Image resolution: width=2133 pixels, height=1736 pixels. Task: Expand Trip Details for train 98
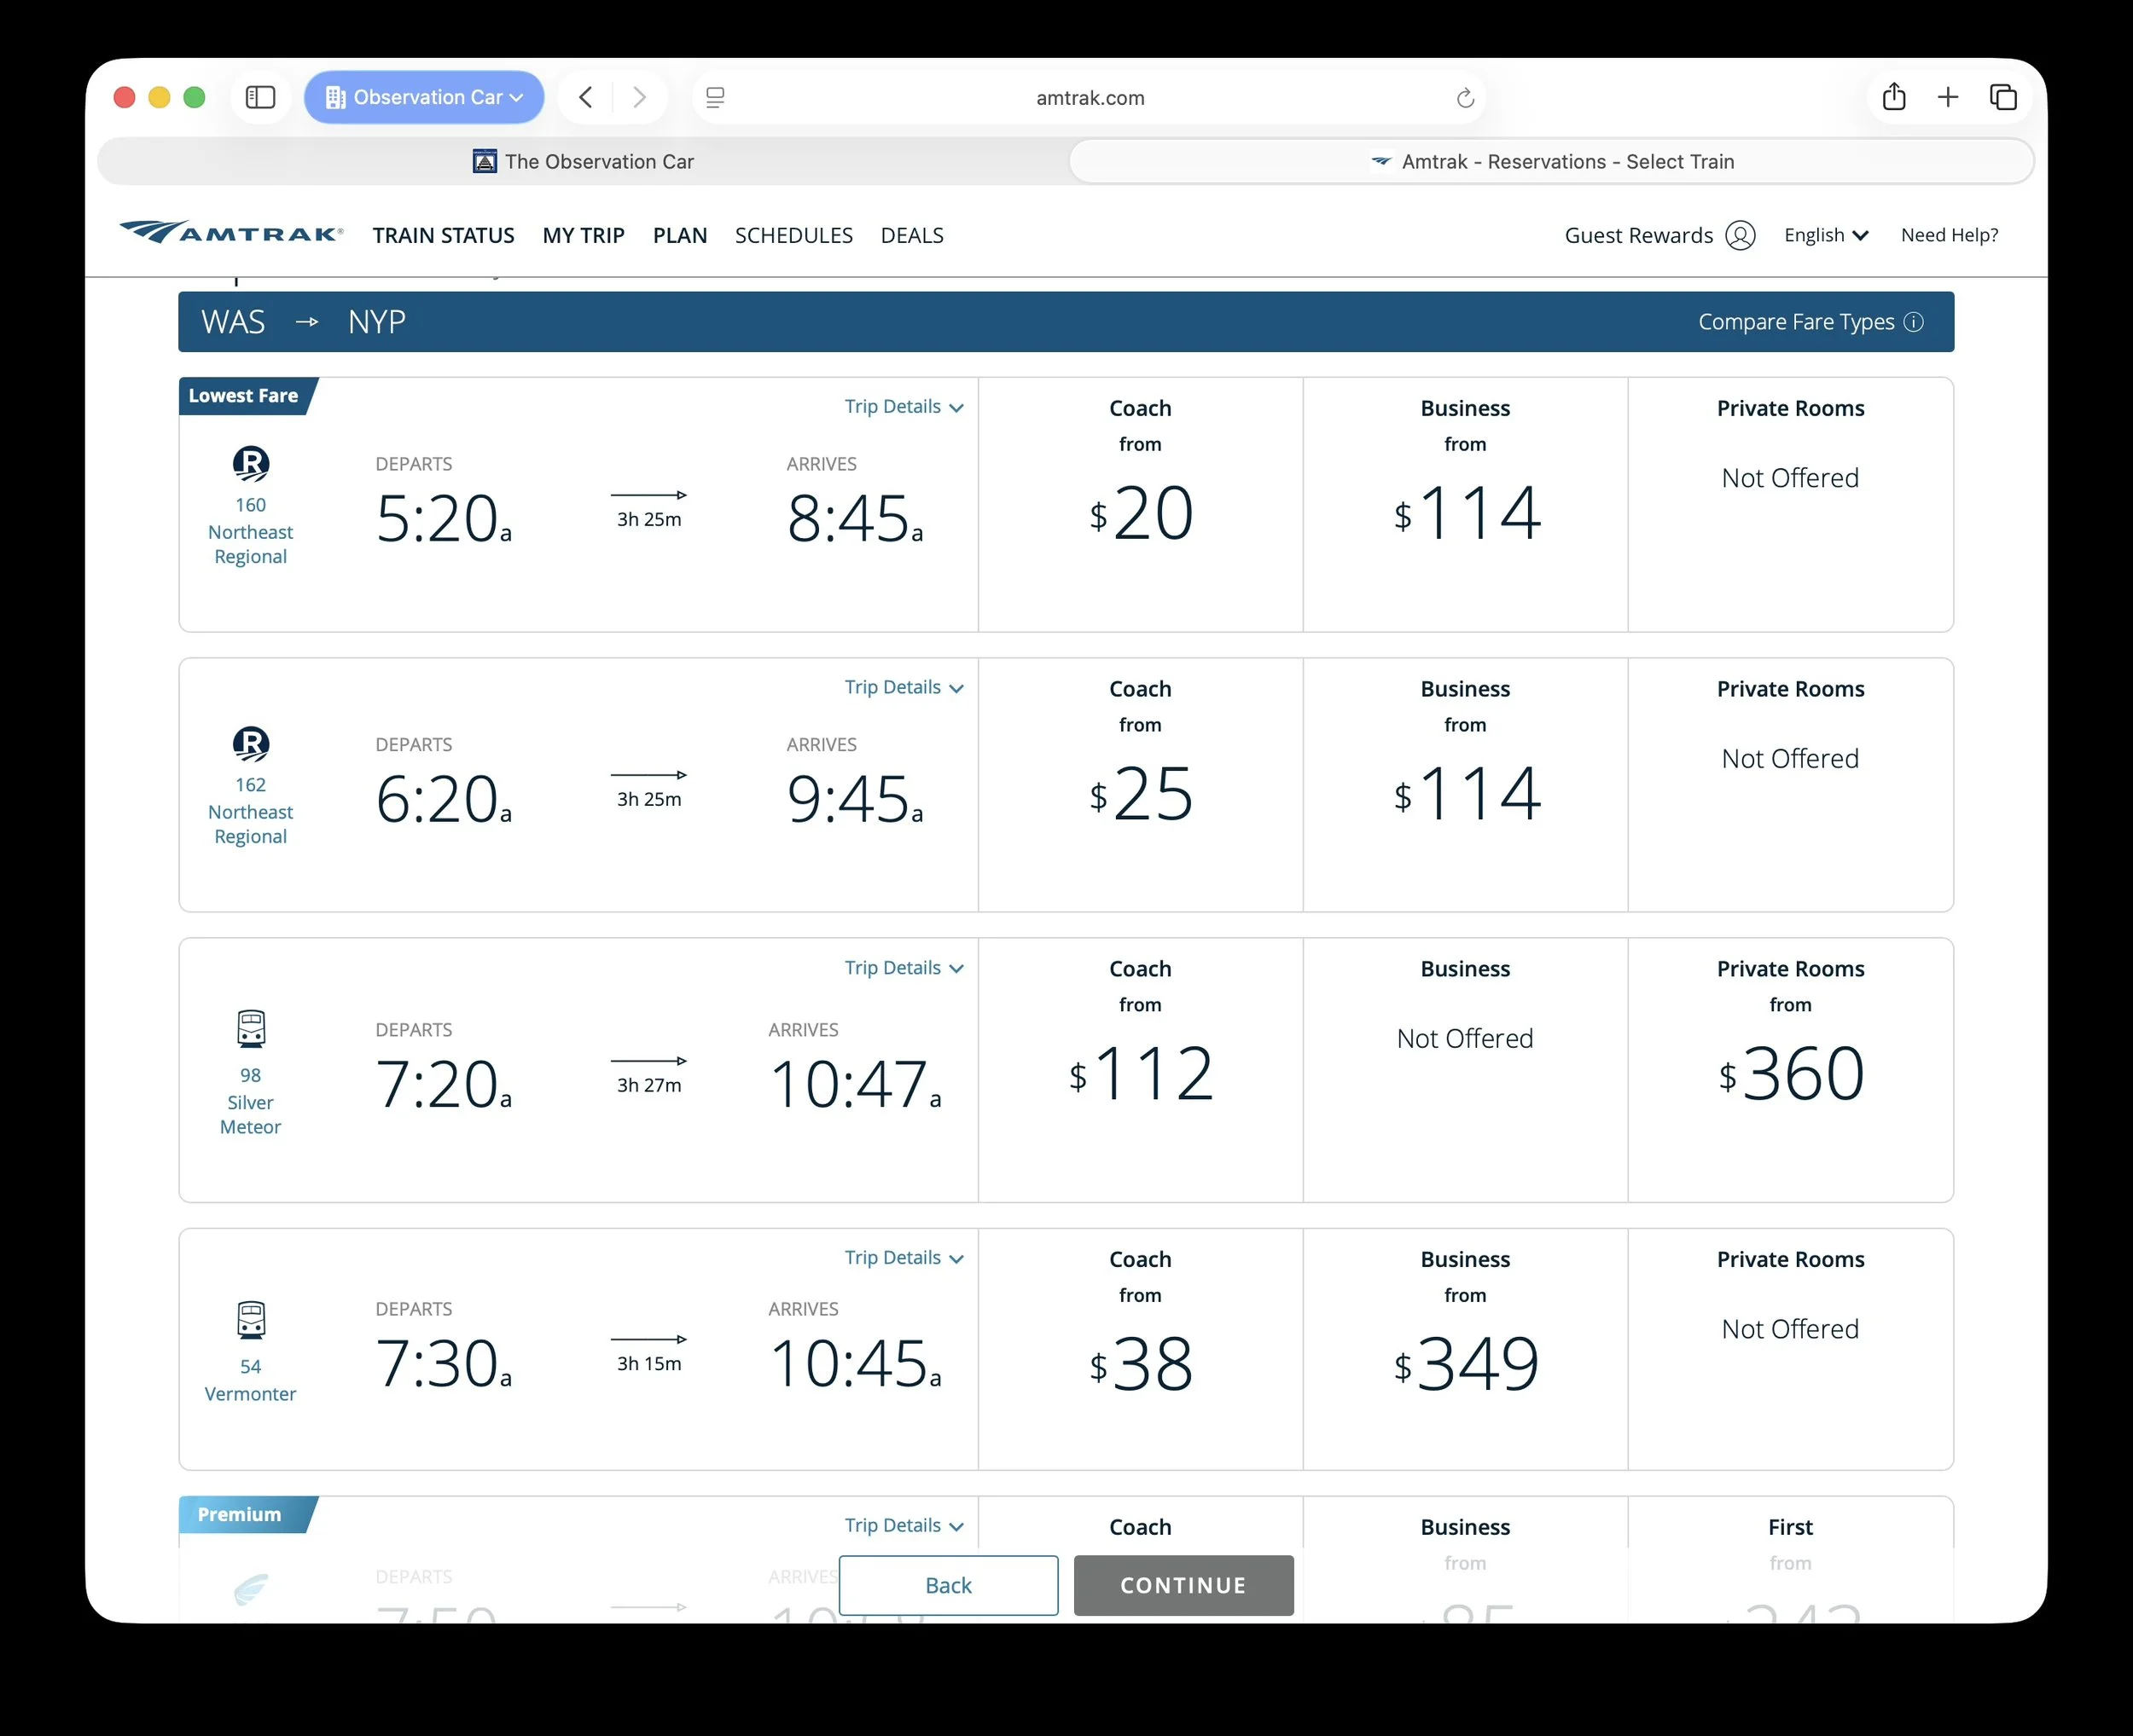903,968
